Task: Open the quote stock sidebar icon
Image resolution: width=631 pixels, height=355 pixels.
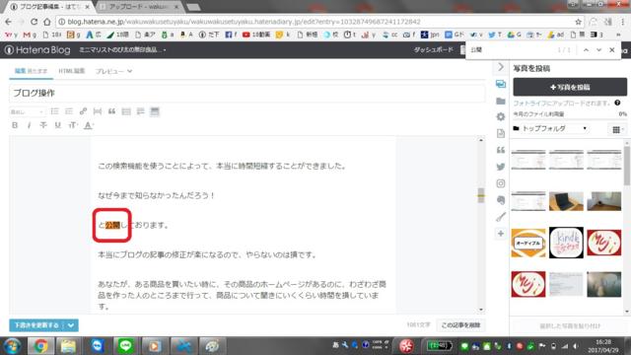Action: pyautogui.click(x=501, y=150)
